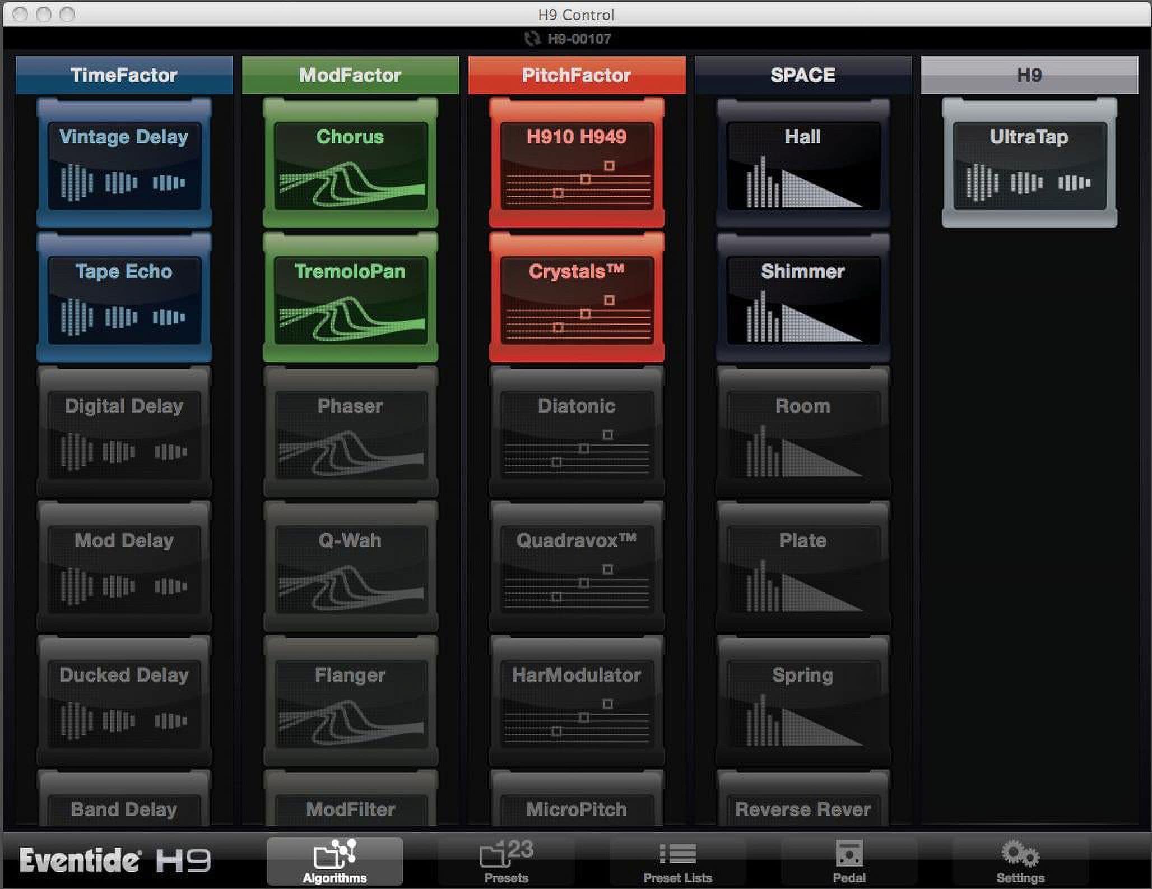Switch to the Algorithms tab
The width and height of the screenshot is (1152, 889).
[335, 862]
